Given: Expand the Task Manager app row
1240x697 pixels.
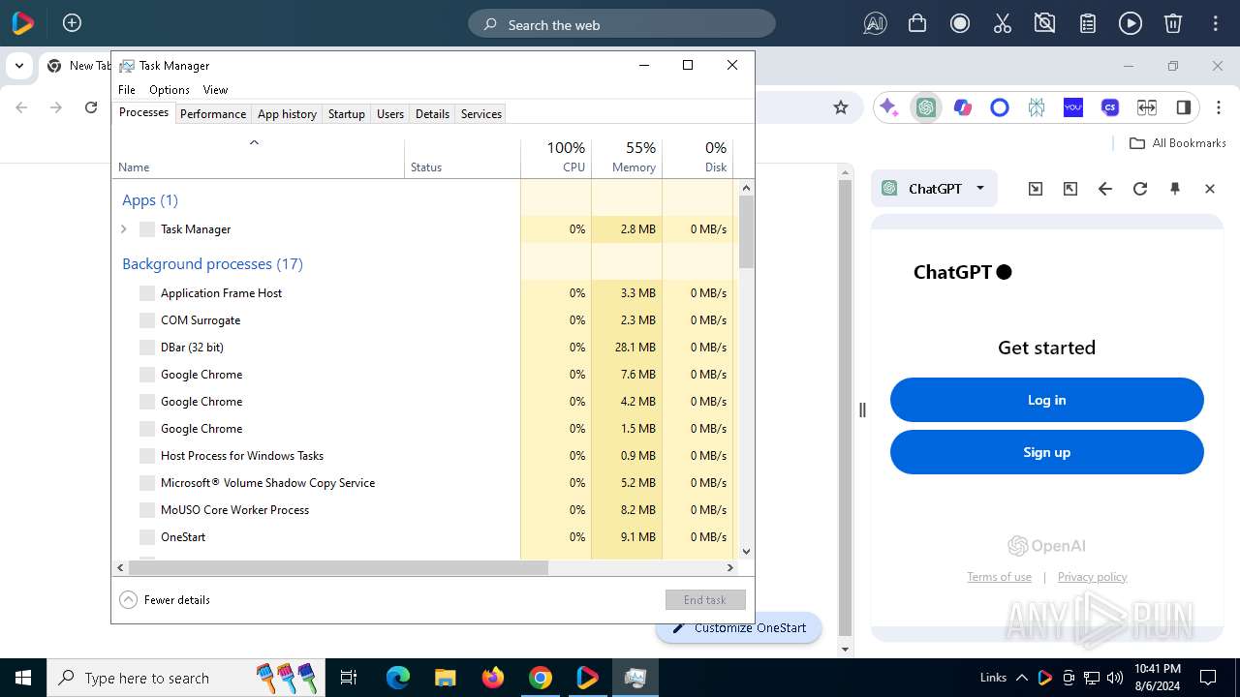Looking at the screenshot, I should pyautogui.click(x=123, y=229).
